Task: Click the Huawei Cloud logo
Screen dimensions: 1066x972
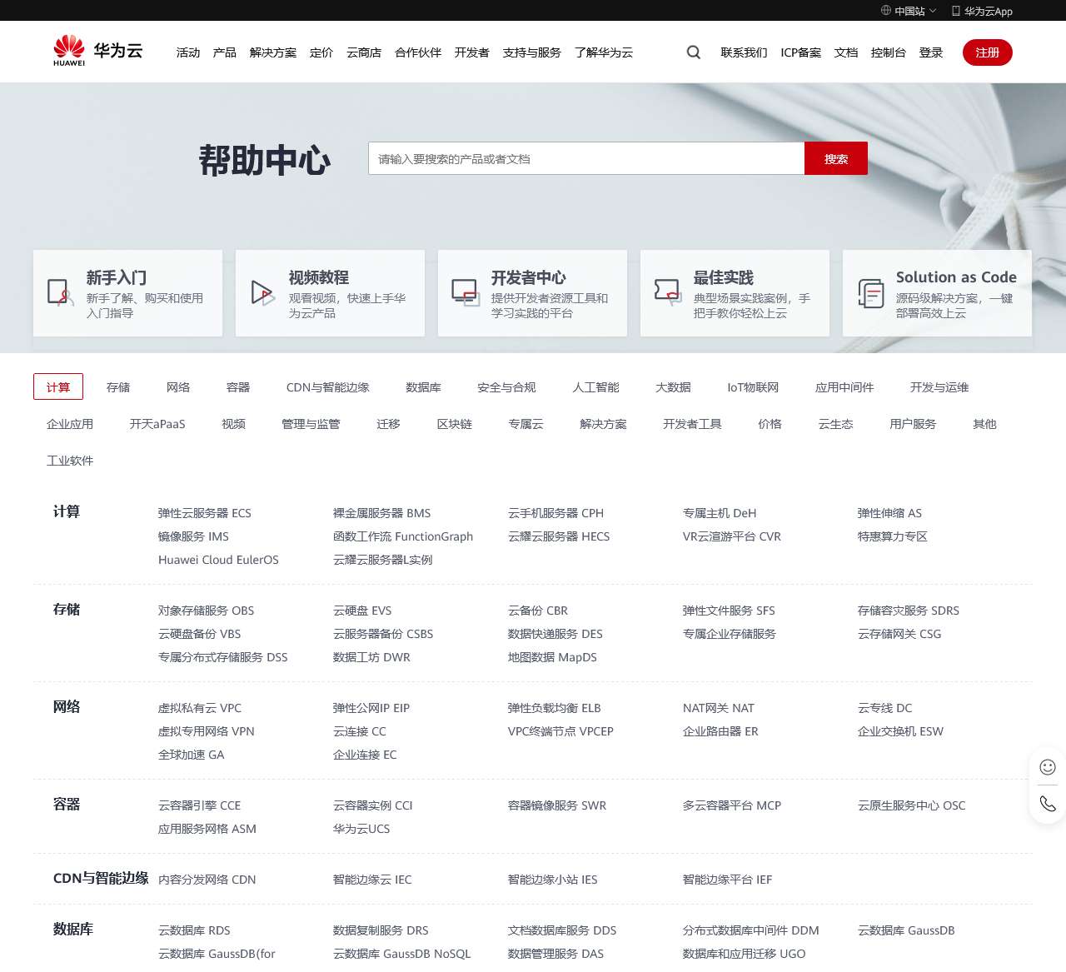Action: [x=97, y=51]
